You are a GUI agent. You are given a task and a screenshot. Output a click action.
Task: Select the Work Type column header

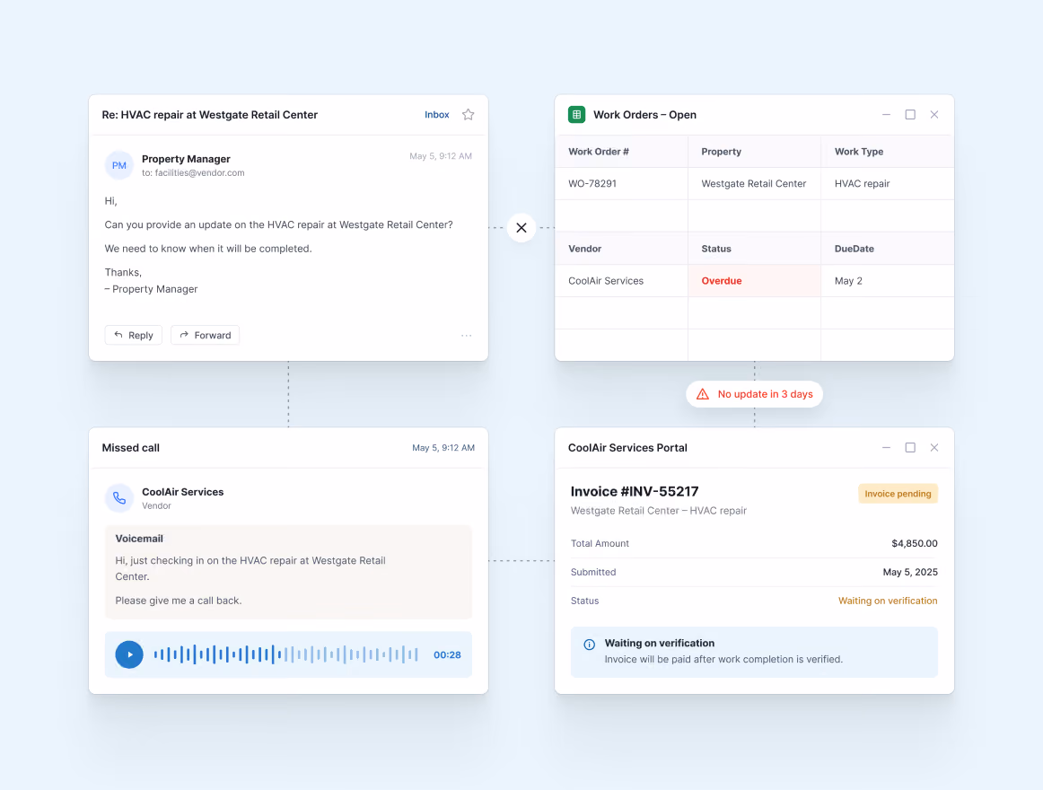pyautogui.click(x=888, y=151)
